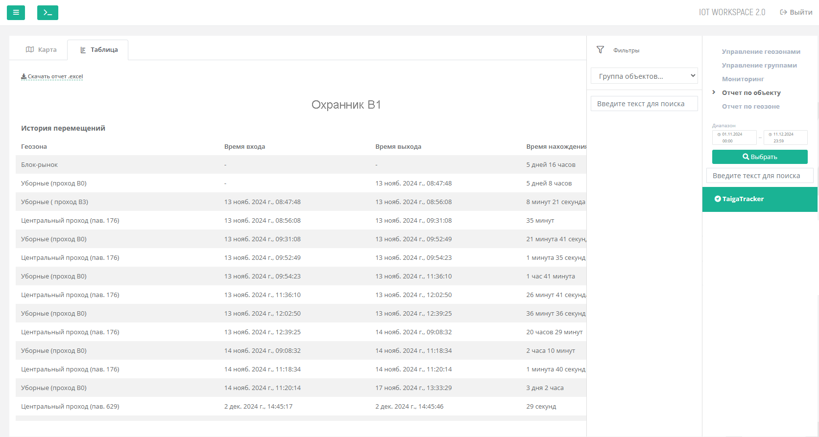Click the filters search text field
Image resolution: width=819 pixels, height=437 pixels.
(x=644, y=104)
